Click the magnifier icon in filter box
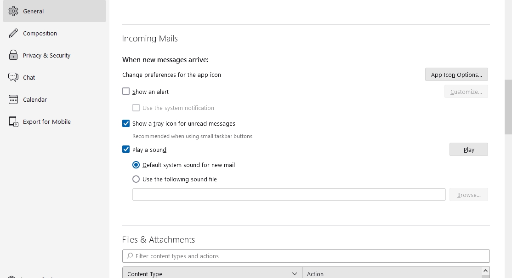512x278 pixels. (130, 256)
